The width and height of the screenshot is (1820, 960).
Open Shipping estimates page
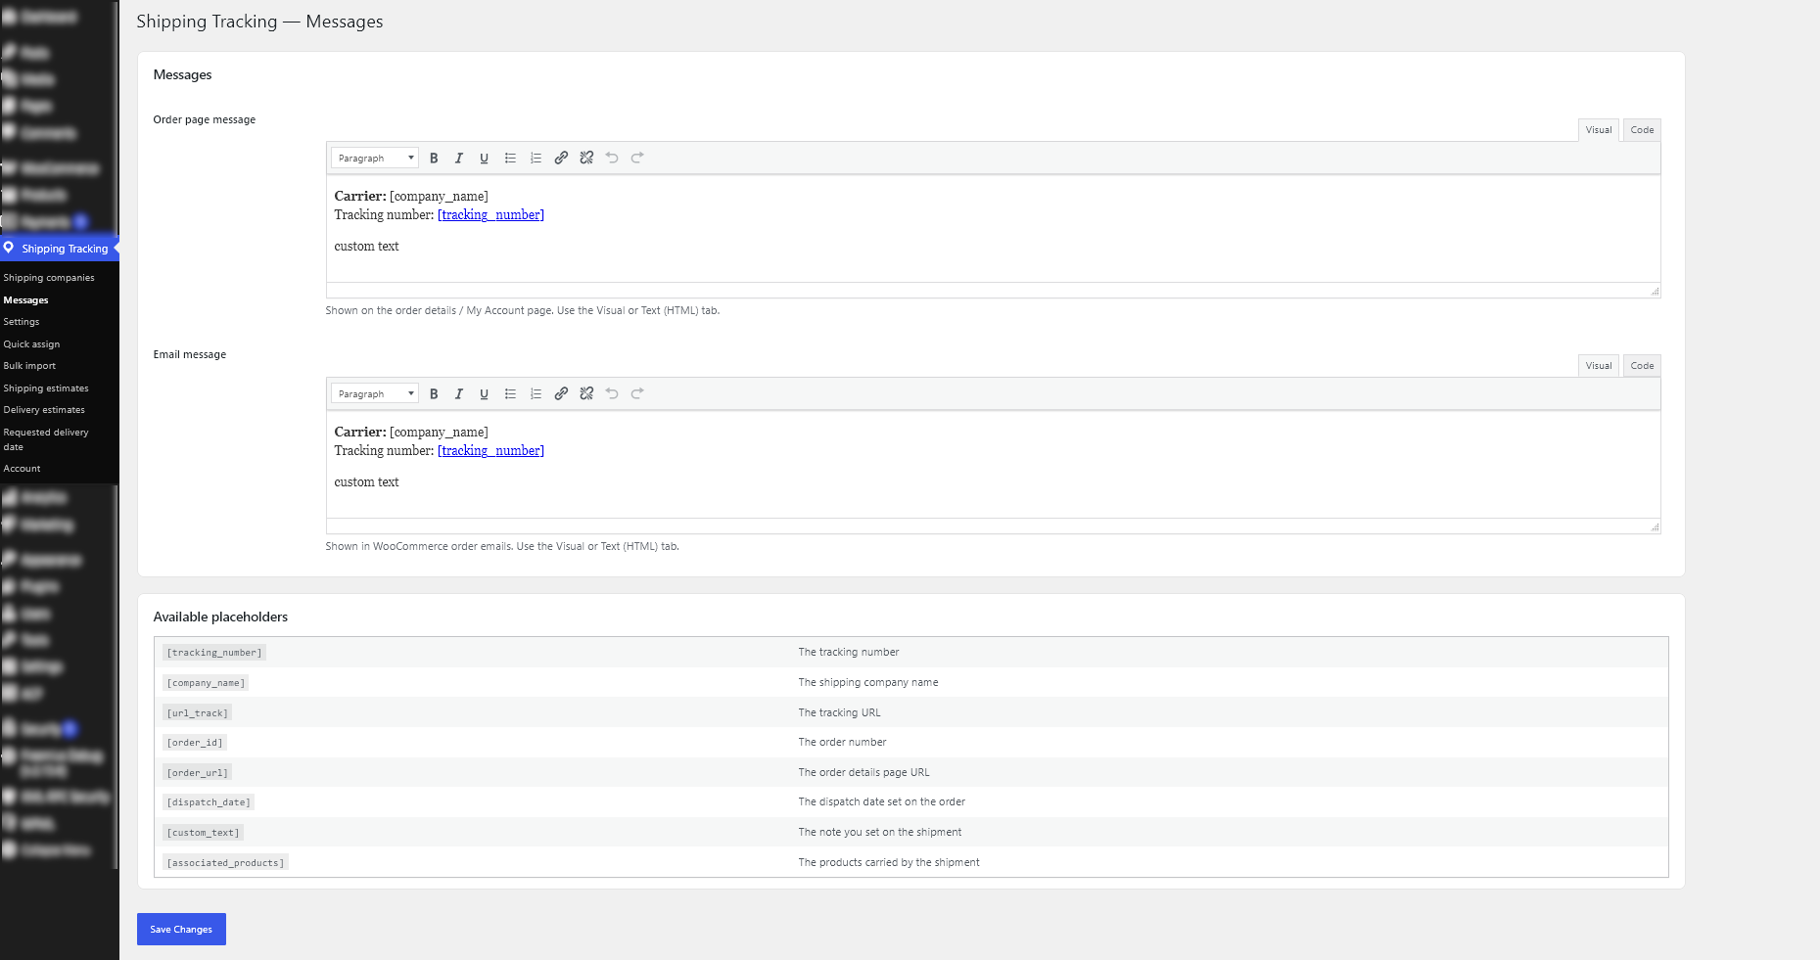[x=46, y=389]
